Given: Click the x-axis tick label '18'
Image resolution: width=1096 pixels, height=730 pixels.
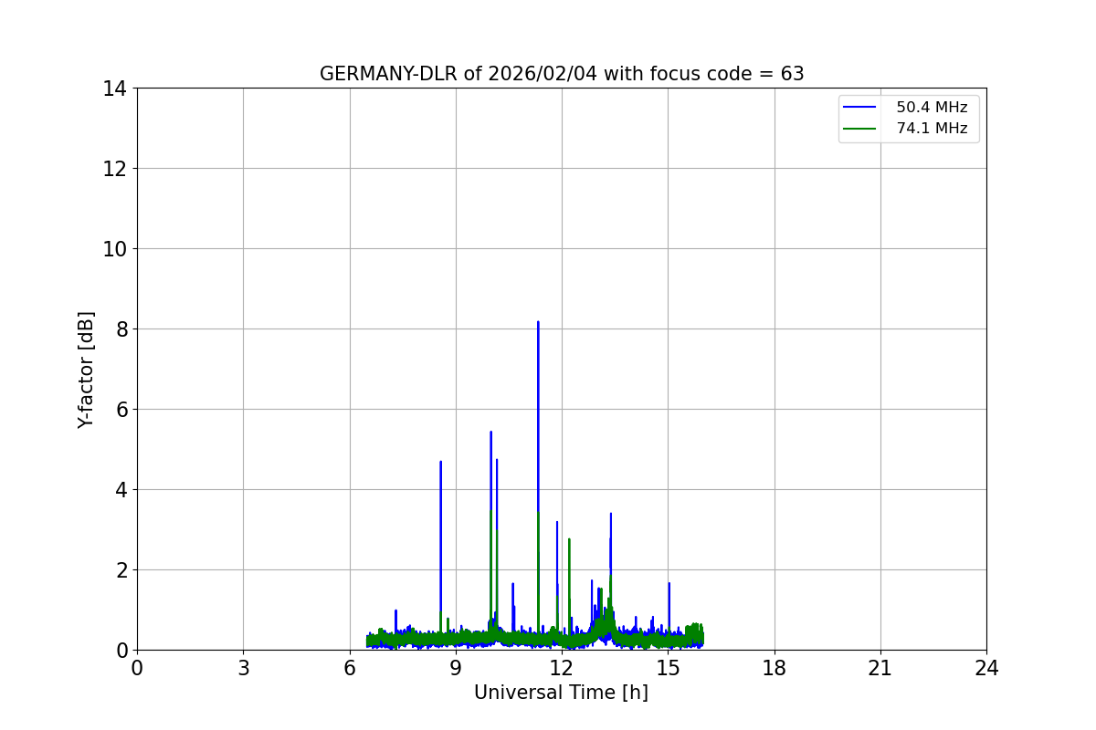Looking at the screenshot, I should tap(775, 668).
